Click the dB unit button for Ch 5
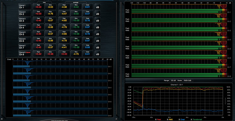 (x=97, y=33)
